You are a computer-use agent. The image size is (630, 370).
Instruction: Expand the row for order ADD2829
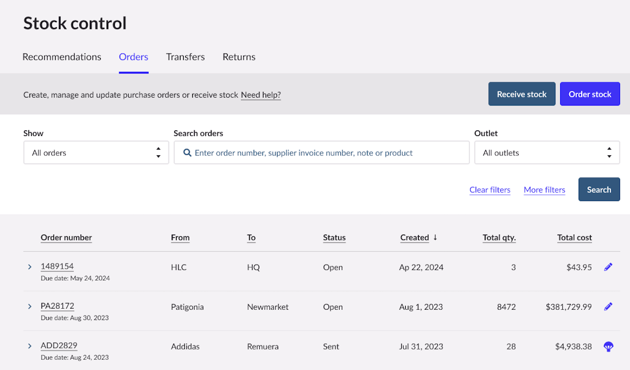[x=29, y=346]
